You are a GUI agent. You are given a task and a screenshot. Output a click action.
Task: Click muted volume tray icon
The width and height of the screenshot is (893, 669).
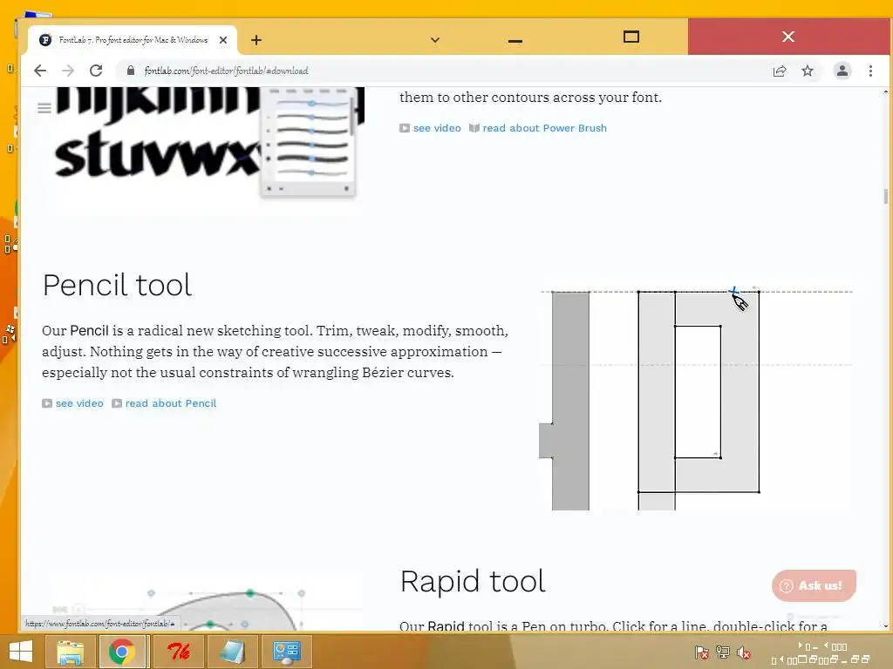744,652
